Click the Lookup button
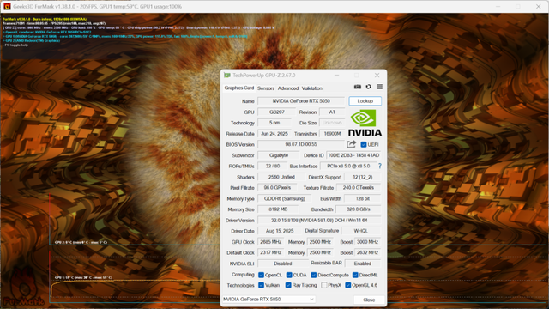549x309 pixels. point(365,101)
